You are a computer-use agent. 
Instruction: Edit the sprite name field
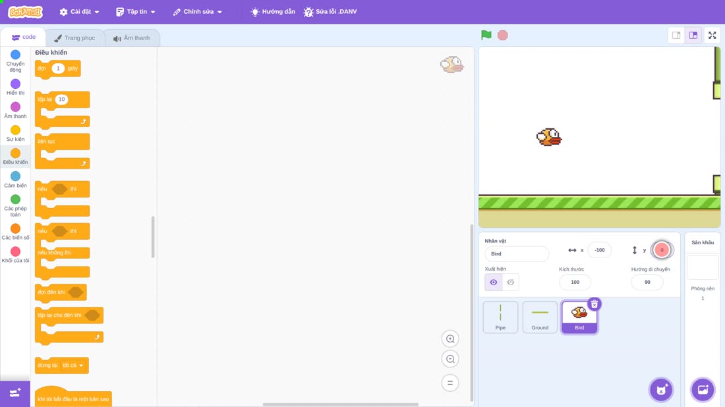point(517,254)
